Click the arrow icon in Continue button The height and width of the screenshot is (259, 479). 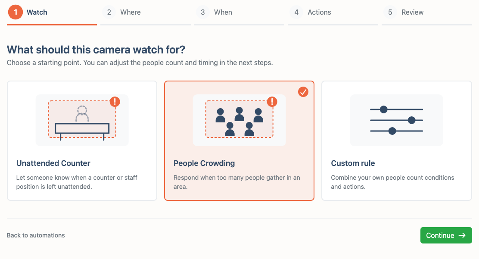(x=462, y=235)
